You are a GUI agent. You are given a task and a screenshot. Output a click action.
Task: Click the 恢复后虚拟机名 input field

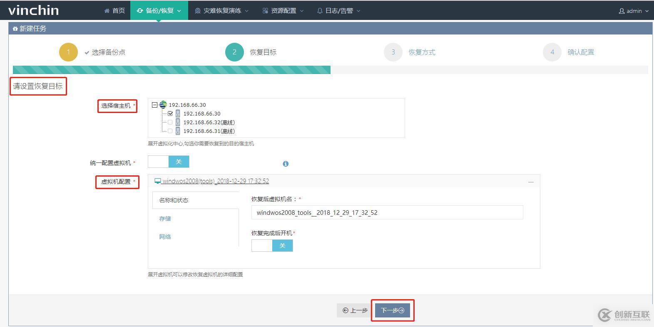[x=387, y=212]
